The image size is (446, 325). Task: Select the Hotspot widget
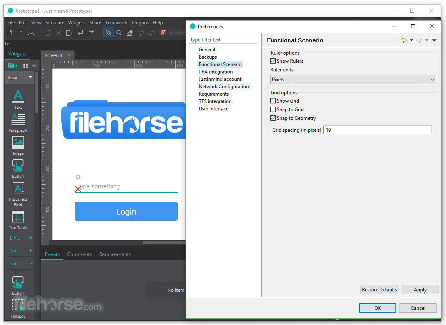[18, 308]
